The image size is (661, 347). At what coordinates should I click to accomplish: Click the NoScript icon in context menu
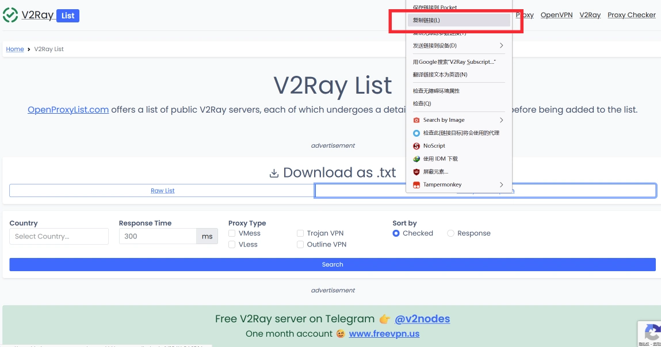[416, 146]
